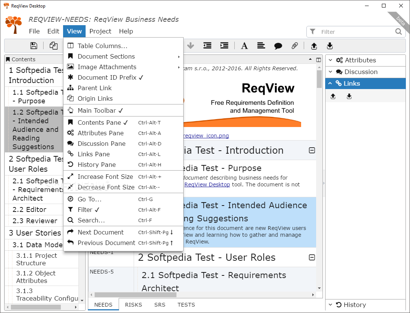Click the small up triangle above document
The width and height of the screenshot is (410, 313).
(x=311, y=59)
